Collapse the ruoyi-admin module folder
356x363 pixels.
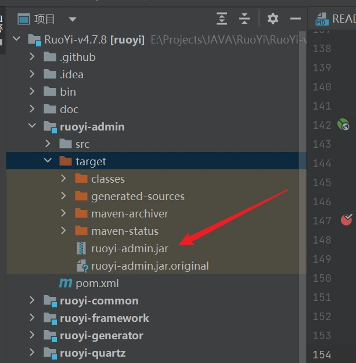pos(33,127)
